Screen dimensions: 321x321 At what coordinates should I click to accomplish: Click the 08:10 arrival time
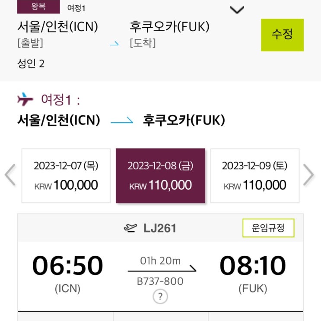[253, 266]
